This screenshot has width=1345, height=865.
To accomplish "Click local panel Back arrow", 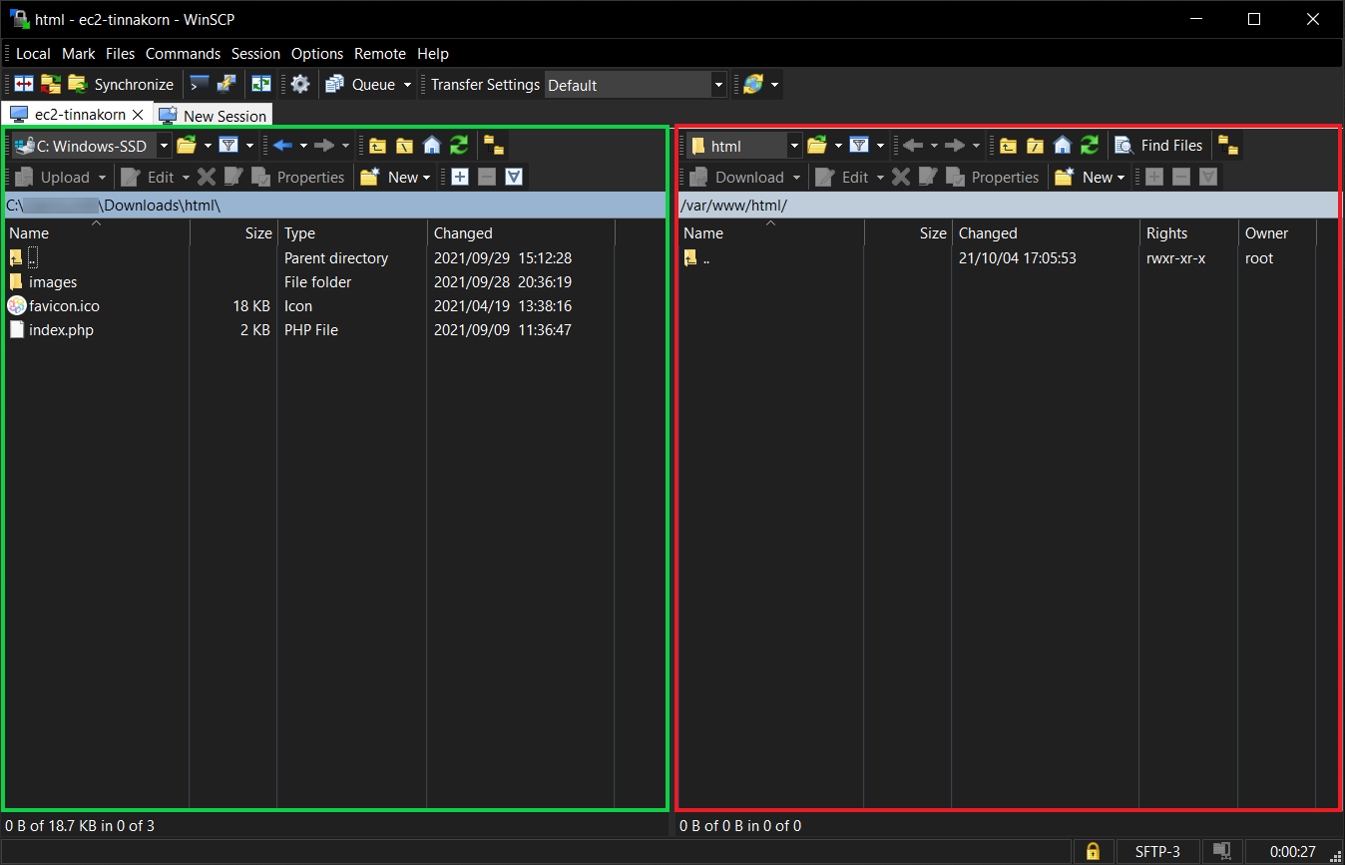I will pos(282,146).
